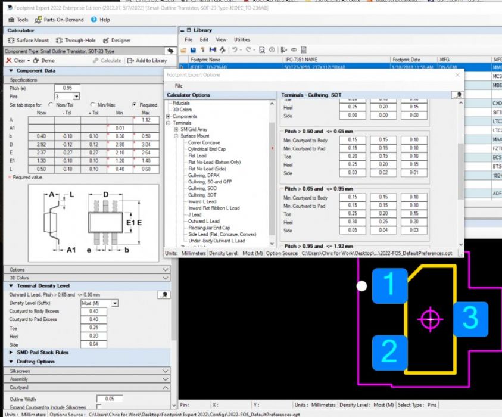Click the circled X cancel icon

click(272, 50)
